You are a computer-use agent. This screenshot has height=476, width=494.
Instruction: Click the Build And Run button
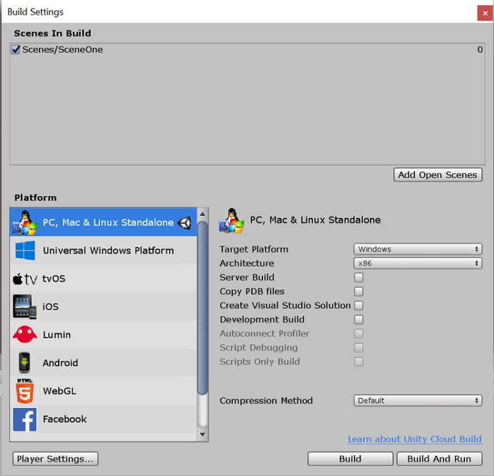coord(440,459)
